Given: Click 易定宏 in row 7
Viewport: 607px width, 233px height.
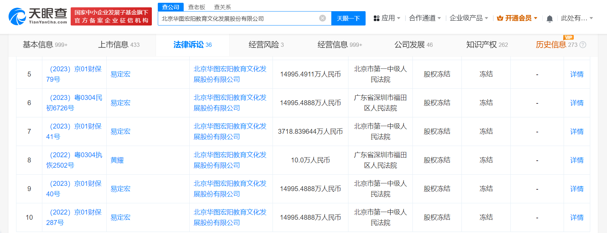Looking at the screenshot, I should [x=120, y=131].
